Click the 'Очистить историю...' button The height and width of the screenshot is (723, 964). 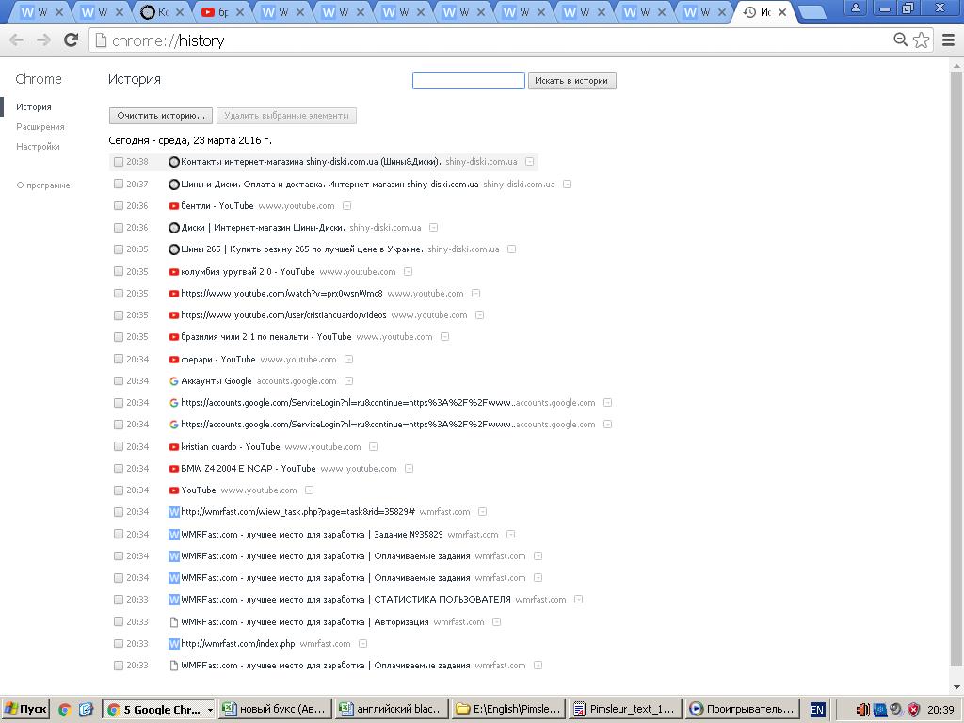point(161,116)
